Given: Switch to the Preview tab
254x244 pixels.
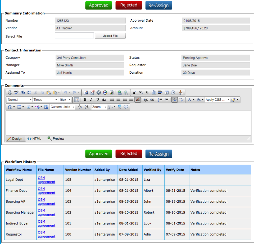Looking at the screenshot, I should pyautogui.click(x=56, y=139).
